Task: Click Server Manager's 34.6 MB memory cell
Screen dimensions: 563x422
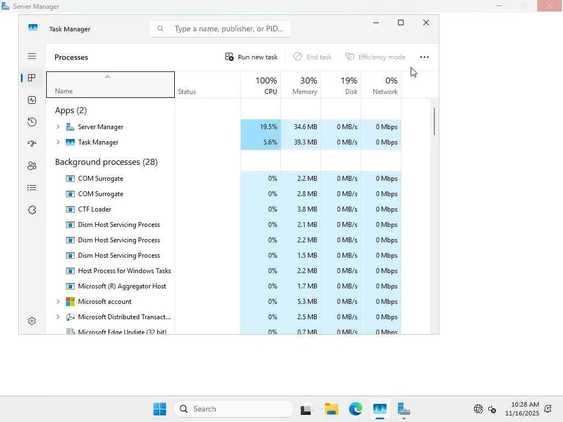Action: pyautogui.click(x=301, y=127)
